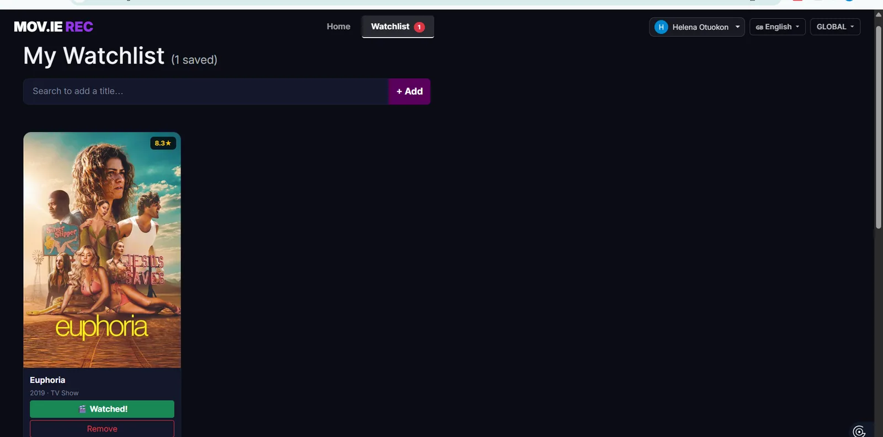Click the floating widget icon at bottom right
The height and width of the screenshot is (437, 883).
pos(859,431)
